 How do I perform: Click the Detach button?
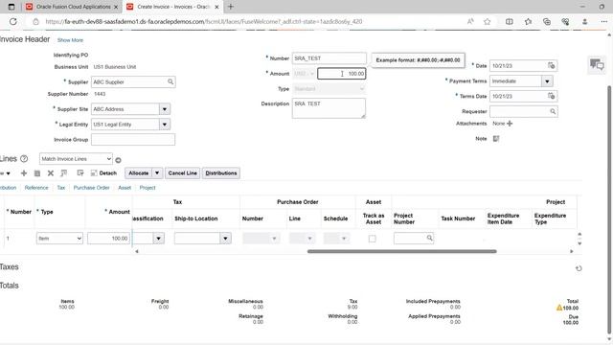pos(103,172)
